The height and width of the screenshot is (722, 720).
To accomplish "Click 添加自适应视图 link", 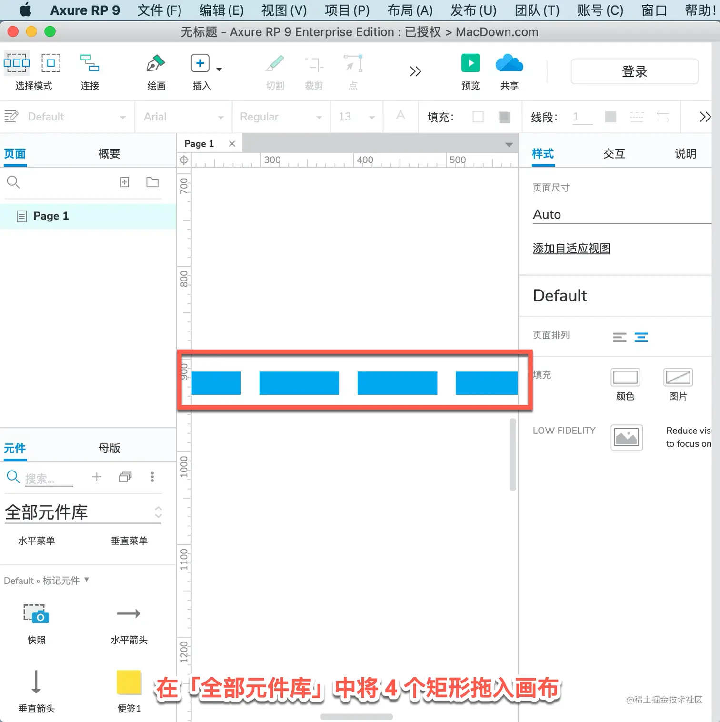I will coord(571,248).
